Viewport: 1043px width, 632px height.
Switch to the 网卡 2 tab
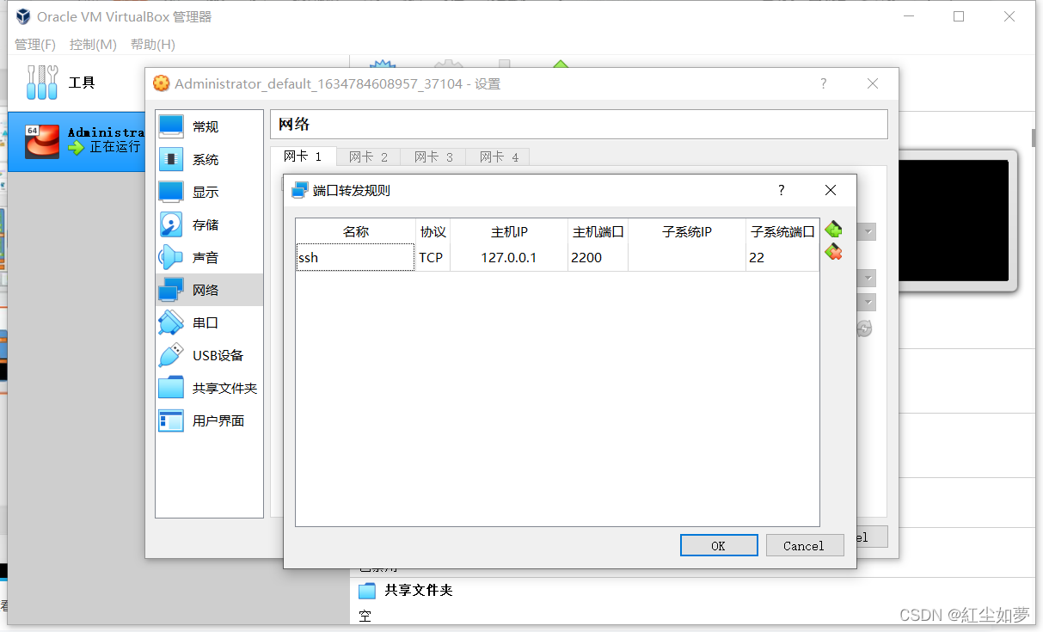(368, 157)
